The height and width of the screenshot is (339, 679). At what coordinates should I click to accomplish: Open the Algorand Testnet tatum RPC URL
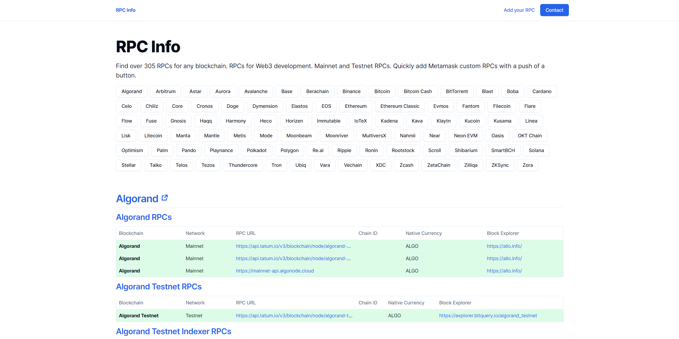coord(294,316)
